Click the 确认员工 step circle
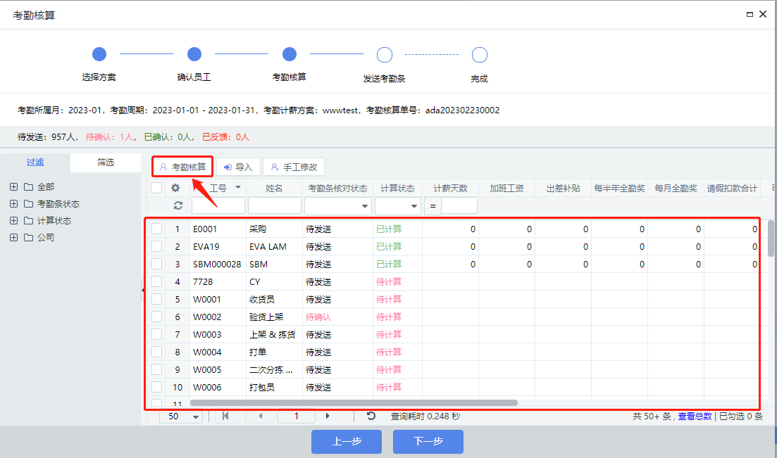The image size is (777, 458). (x=194, y=54)
